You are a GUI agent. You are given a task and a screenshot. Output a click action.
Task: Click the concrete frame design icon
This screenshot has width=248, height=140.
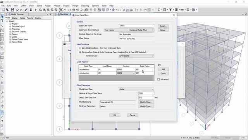coord(165,10)
